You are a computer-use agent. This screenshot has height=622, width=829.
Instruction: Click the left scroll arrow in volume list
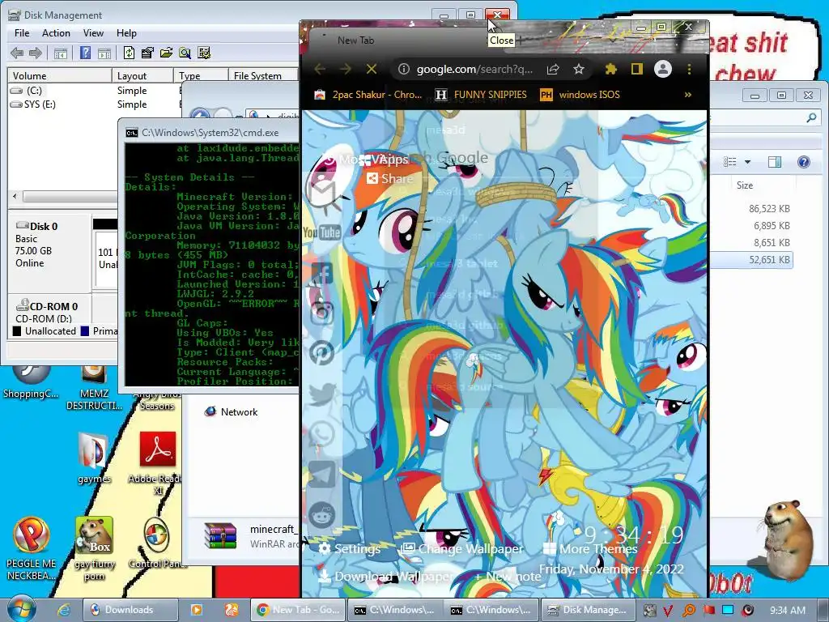tap(15, 196)
